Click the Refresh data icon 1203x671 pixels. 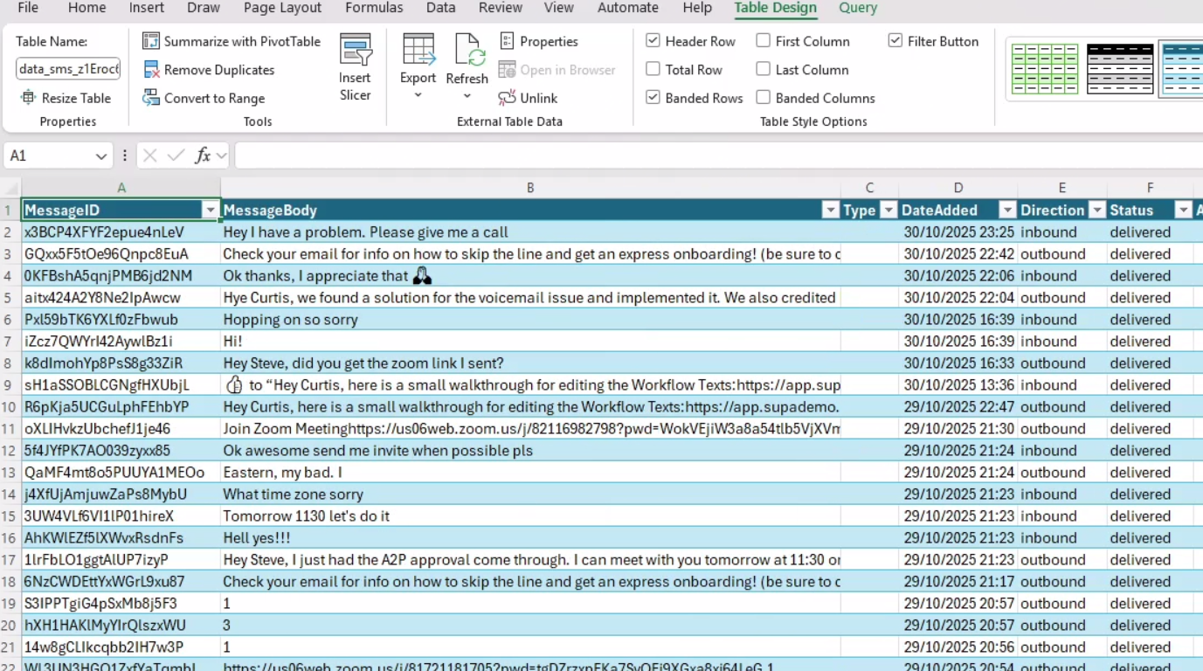(x=467, y=51)
